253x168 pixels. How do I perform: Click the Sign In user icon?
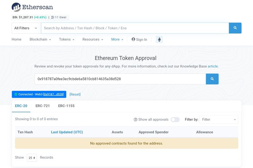133,39
